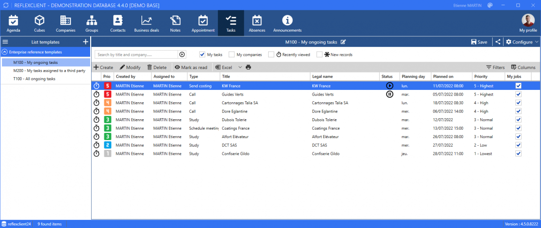Click the Created by column header

click(x=132, y=76)
